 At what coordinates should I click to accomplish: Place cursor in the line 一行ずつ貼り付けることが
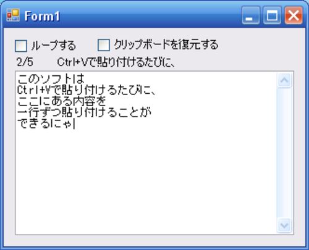coord(84,112)
